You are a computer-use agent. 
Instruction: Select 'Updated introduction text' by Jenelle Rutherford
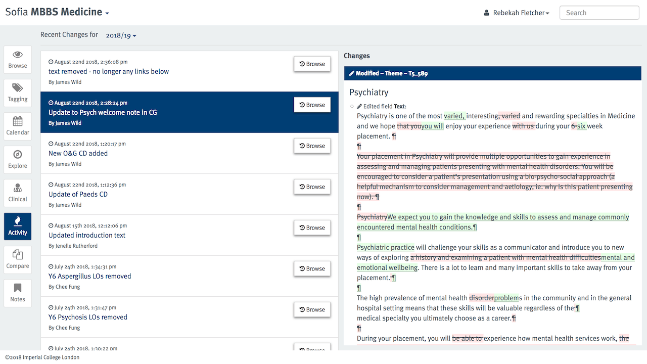(87, 236)
